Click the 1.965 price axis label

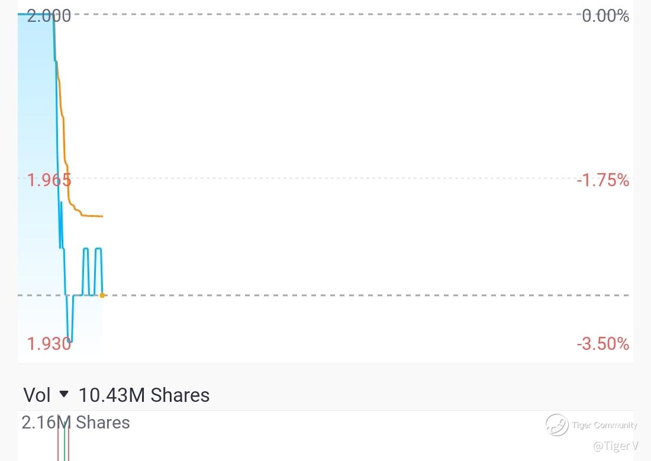49,180
